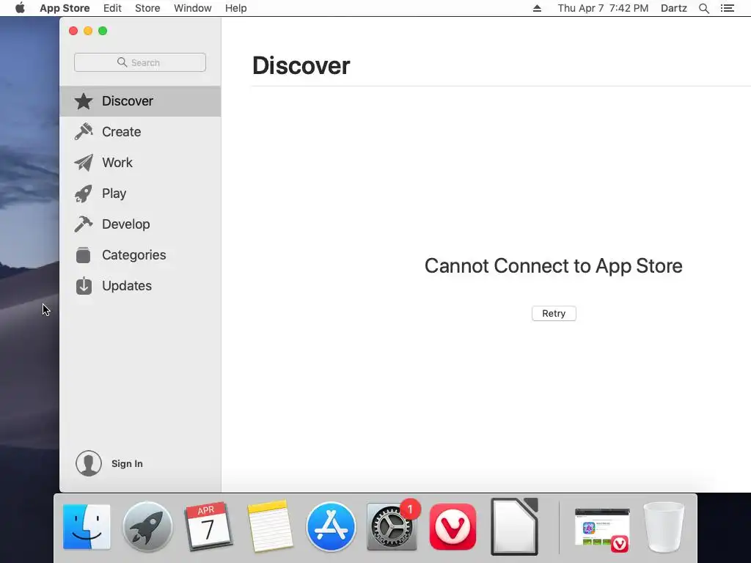
Task: Open the Dartz user menu
Action: 673,8
